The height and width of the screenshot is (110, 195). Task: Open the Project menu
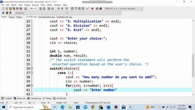click(x=27, y=5)
